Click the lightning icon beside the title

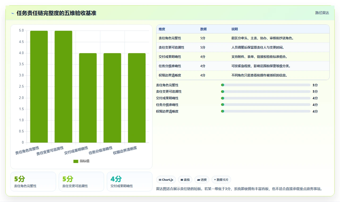[13, 13]
